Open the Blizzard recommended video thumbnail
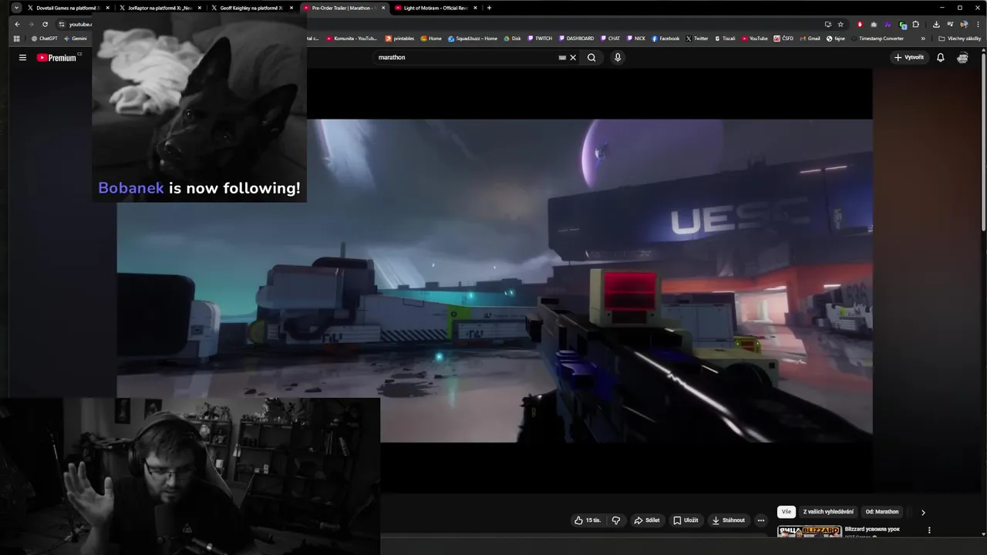This screenshot has width=987, height=555. (809, 531)
